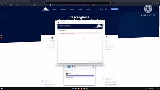160x90 pixels.
Task: Click the envelope contact icon in header
Action: pos(106,9)
